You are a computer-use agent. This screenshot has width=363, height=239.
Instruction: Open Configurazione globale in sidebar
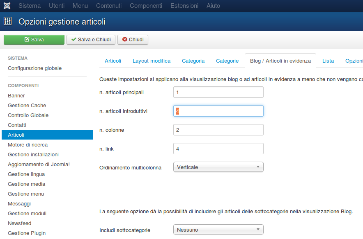(34, 68)
